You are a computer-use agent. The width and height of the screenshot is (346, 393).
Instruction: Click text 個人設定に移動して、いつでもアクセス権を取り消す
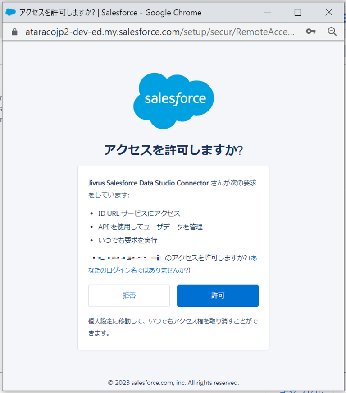click(x=161, y=321)
